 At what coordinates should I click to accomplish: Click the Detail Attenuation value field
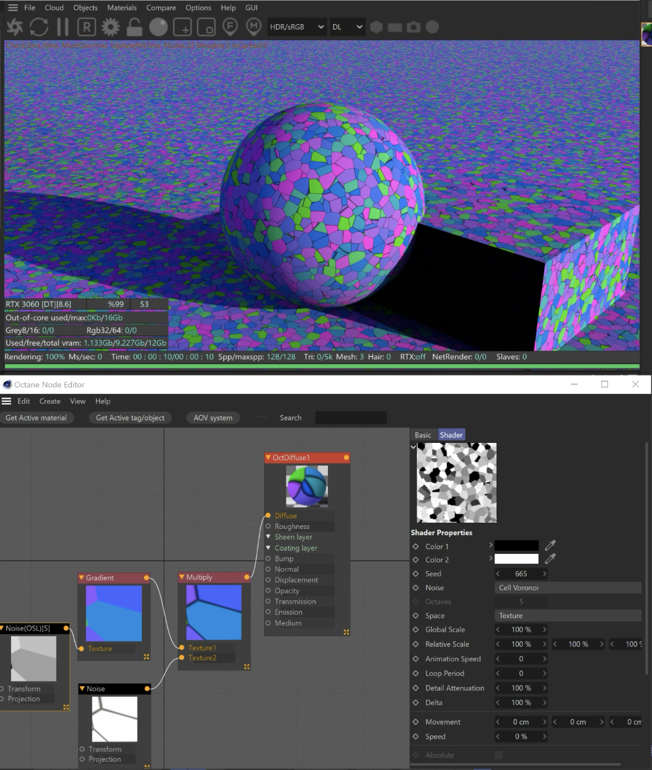521,688
